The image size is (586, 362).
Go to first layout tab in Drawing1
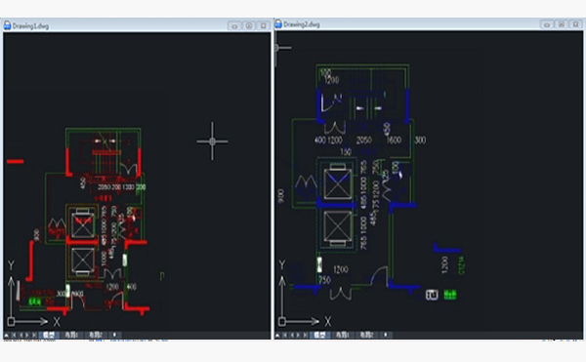[14, 335]
